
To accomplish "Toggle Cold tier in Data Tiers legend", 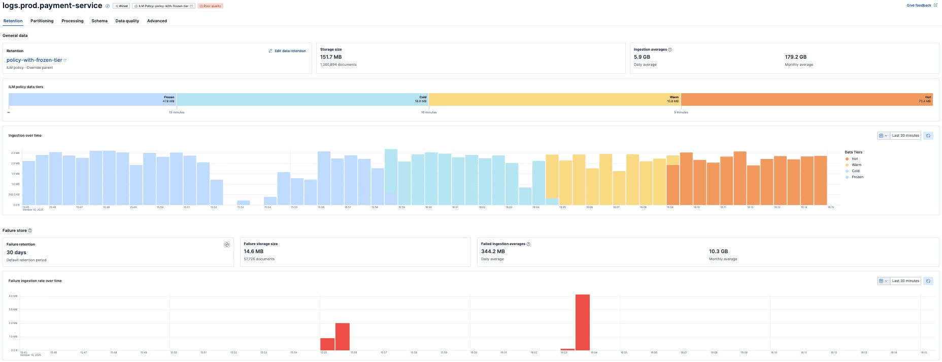I will (855, 171).
